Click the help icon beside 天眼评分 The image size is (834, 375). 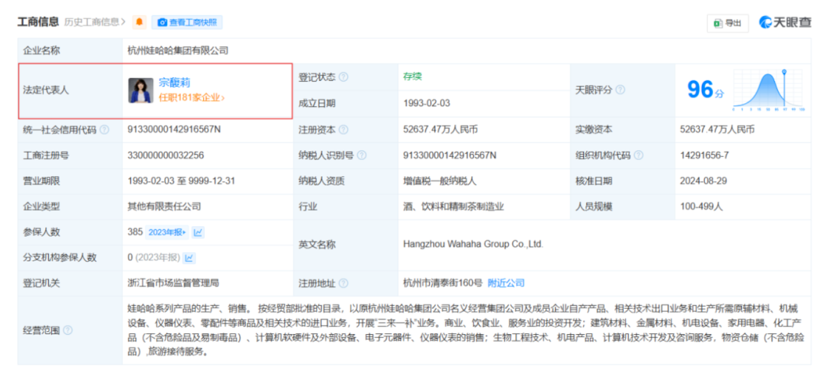(x=620, y=90)
